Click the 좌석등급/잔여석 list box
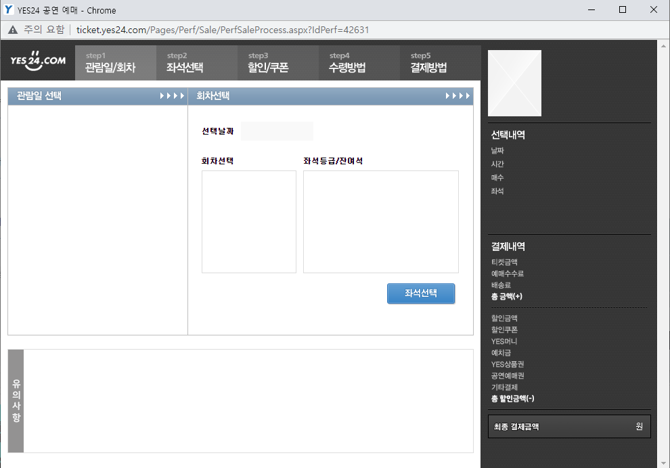The width and height of the screenshot is (670, 468). (380, 221)
